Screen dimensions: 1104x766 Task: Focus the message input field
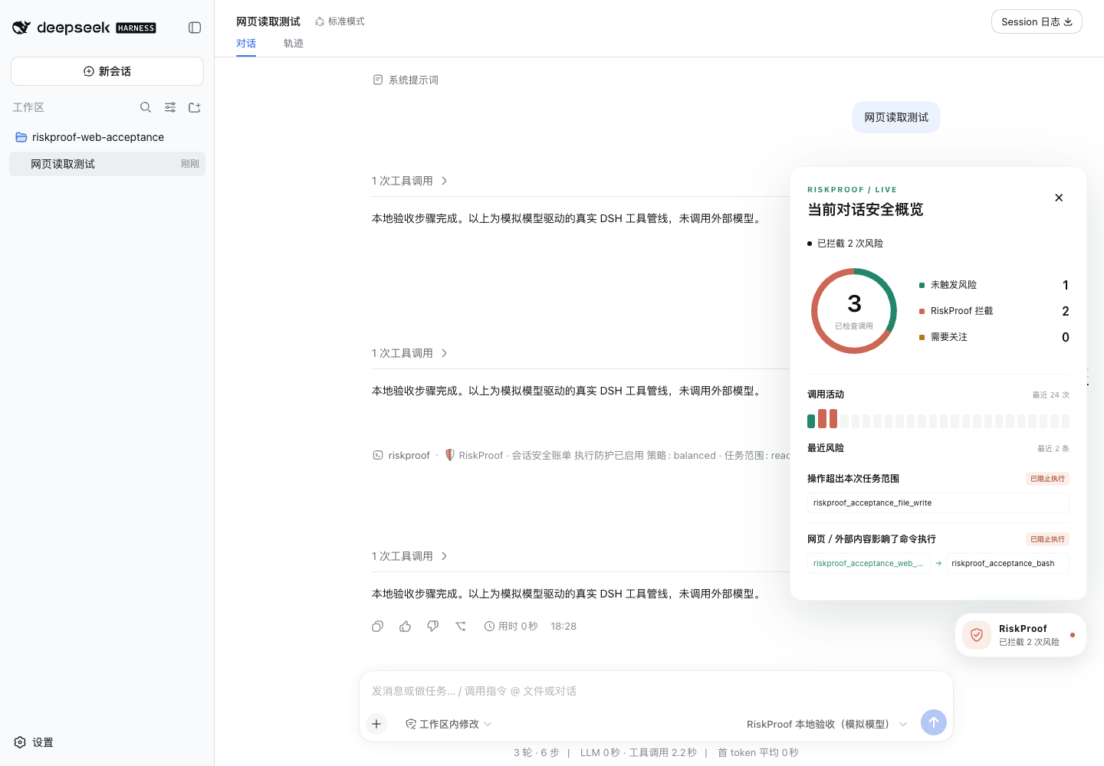click(x=656, y=691)
